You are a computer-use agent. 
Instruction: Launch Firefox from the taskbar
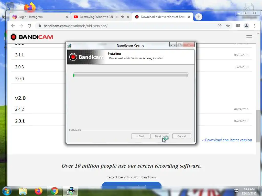point(38,191)
